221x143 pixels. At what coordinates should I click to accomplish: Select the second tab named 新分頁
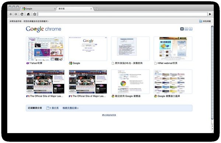(x=74, y=9)
